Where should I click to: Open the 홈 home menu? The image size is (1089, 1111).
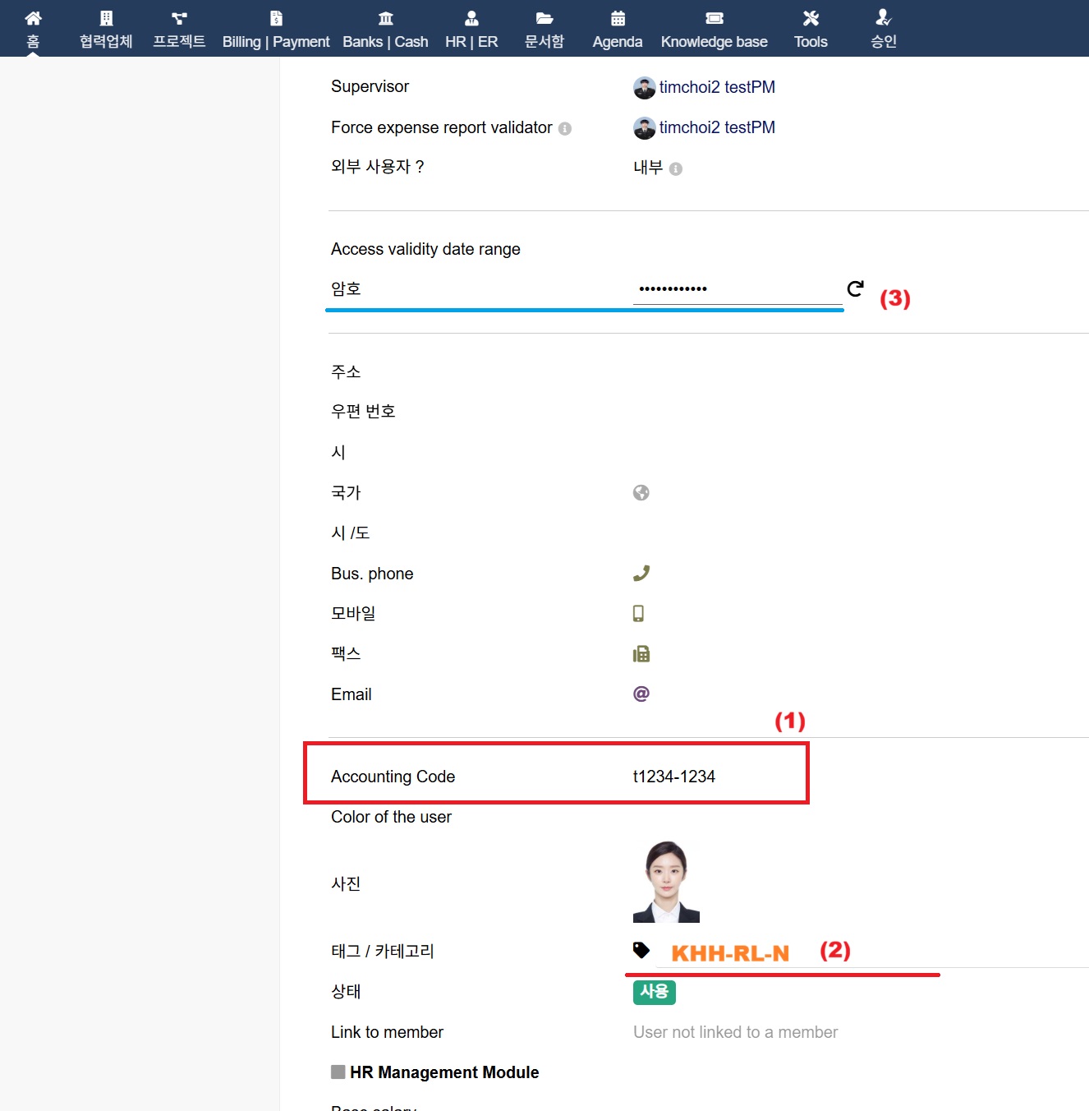click(33, 29)
